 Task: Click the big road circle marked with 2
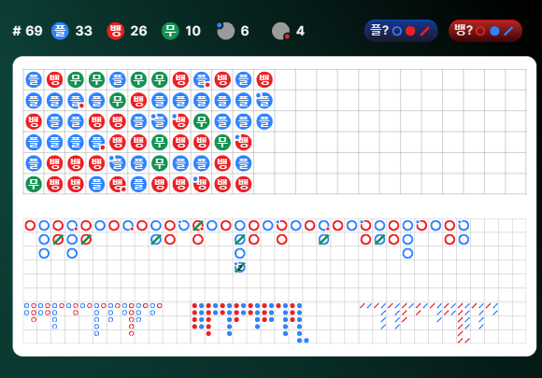[x=240, y=267]
